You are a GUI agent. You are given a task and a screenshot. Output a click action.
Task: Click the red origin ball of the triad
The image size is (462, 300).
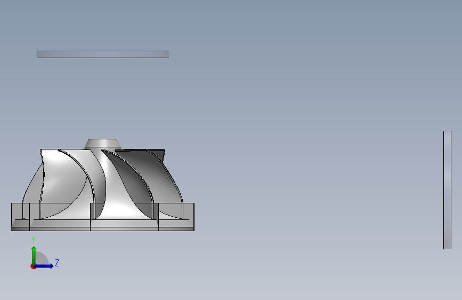pyautogui.click(x=33, y=266)
